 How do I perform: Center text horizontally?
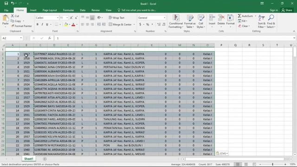click(x=87, y=25)
